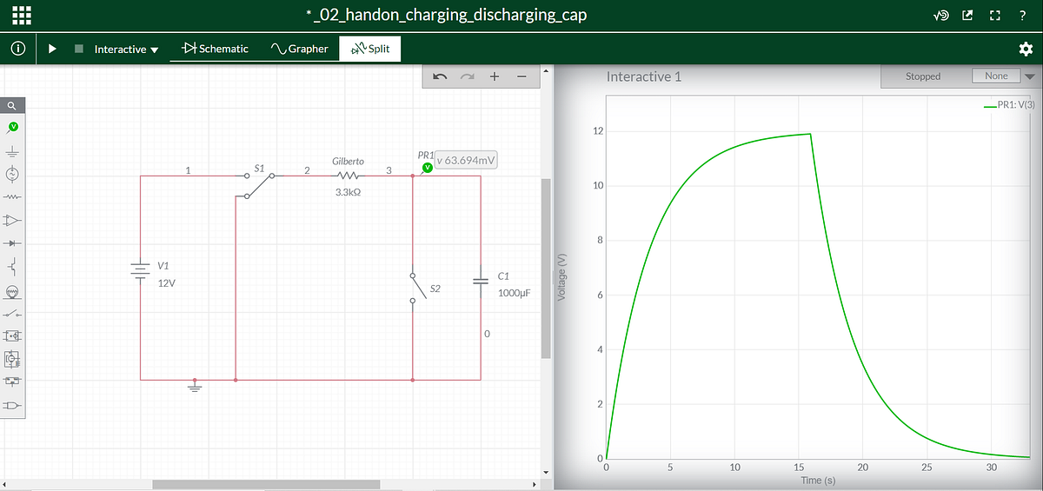Open the Multisim Live logo icon

point(940,16)
